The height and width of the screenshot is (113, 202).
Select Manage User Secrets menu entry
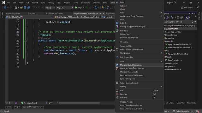[139, 72]
